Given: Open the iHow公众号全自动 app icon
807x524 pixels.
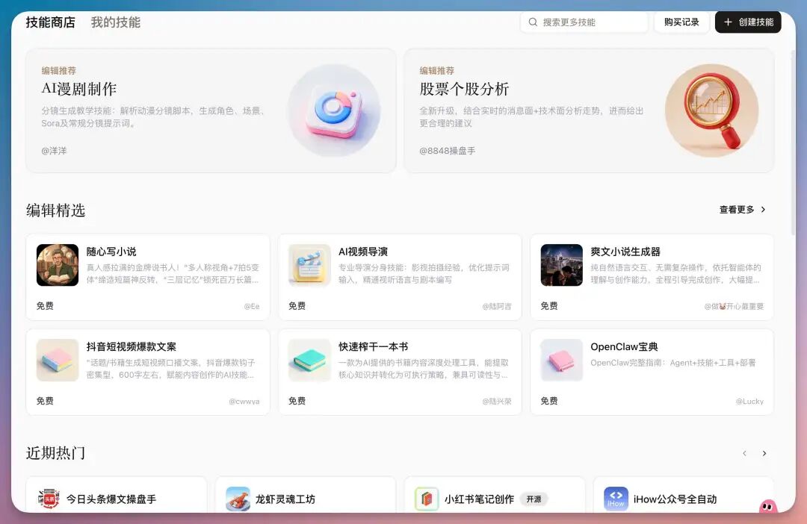Looking at the screenshot, I should click(616, 499).
